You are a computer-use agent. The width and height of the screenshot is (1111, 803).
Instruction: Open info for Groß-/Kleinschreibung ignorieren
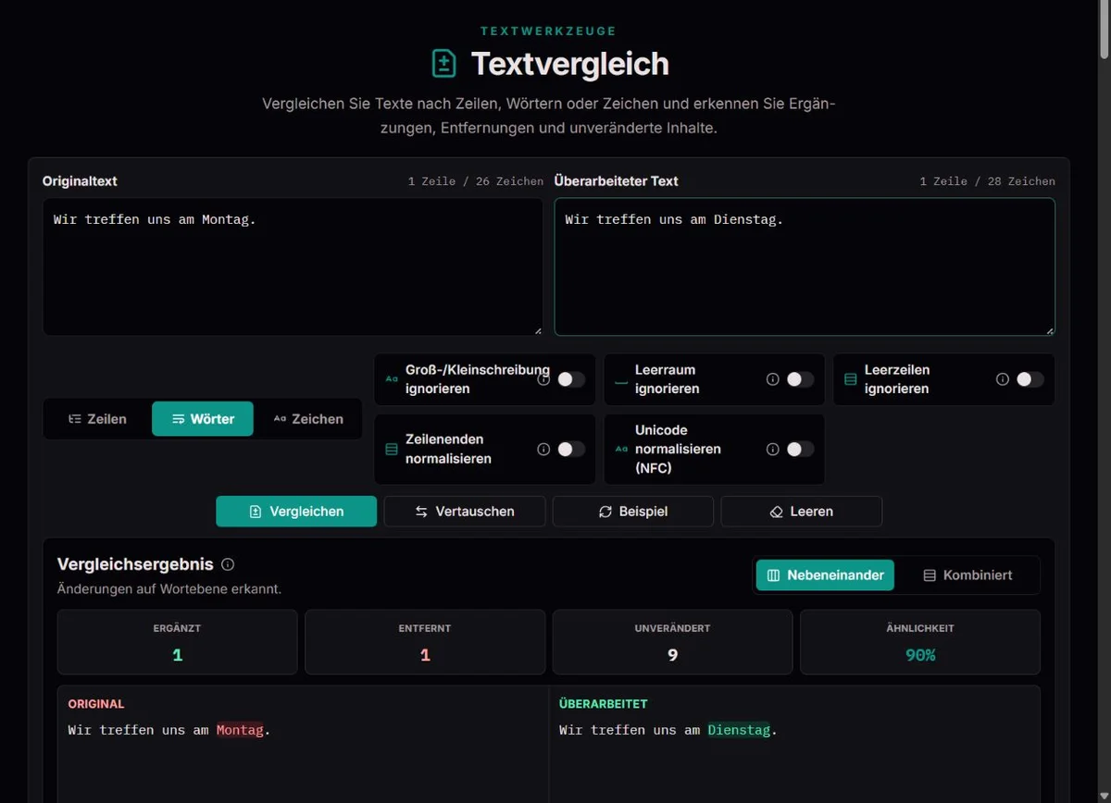click(543, 379)
